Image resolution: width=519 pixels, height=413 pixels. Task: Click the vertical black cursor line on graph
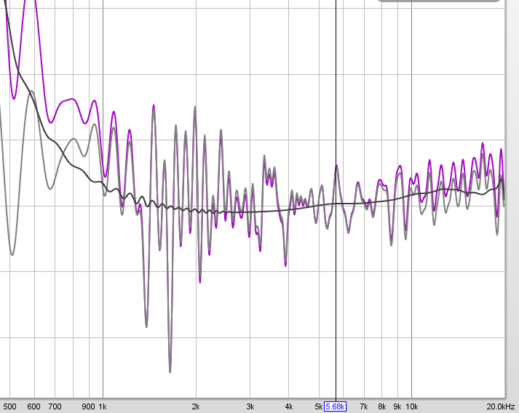[336, 199]
